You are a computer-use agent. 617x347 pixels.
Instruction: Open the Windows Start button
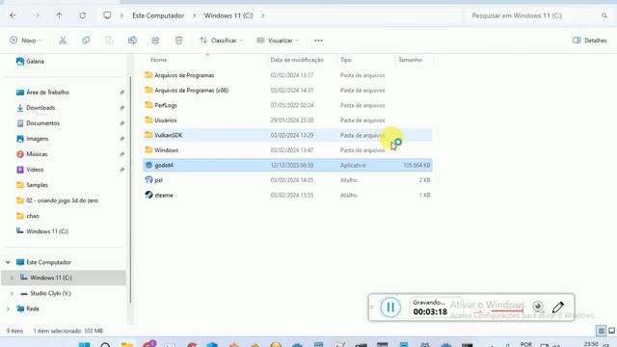84,345
